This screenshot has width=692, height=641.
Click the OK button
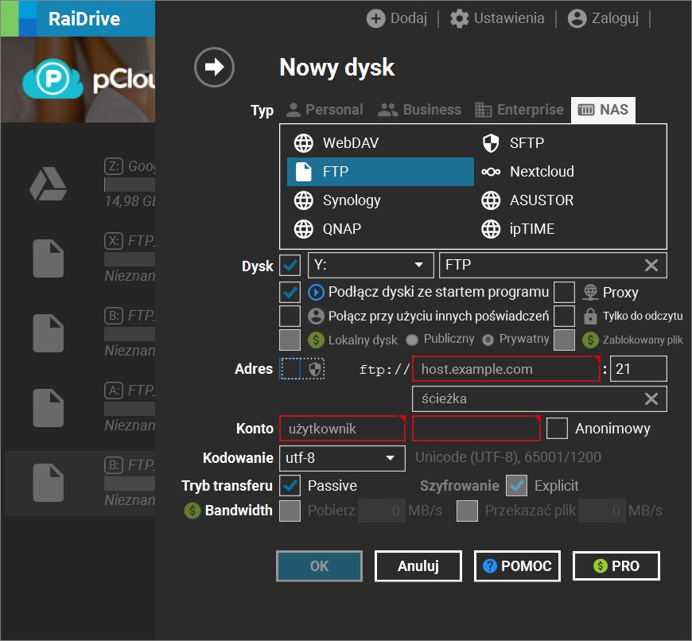click(319, 566)
